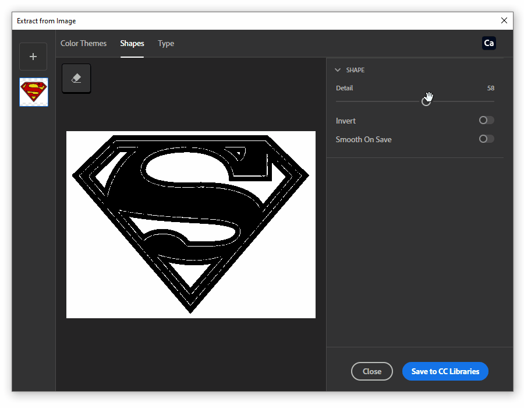This screenshot has width=524, height=408.
Task: Click the Invert label
Action: (x=345, y=121)
